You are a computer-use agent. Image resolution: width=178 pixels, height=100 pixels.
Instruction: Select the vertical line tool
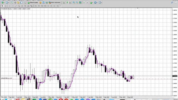pyautogui.click(x=10, y=6)
